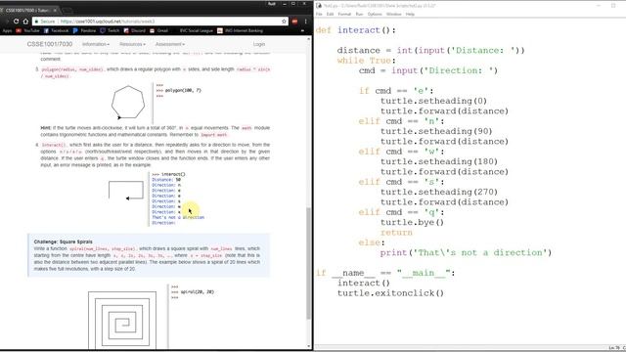626x352 pixels.
Task: Open the Facebook bookmark
Action: click(56, 30)
